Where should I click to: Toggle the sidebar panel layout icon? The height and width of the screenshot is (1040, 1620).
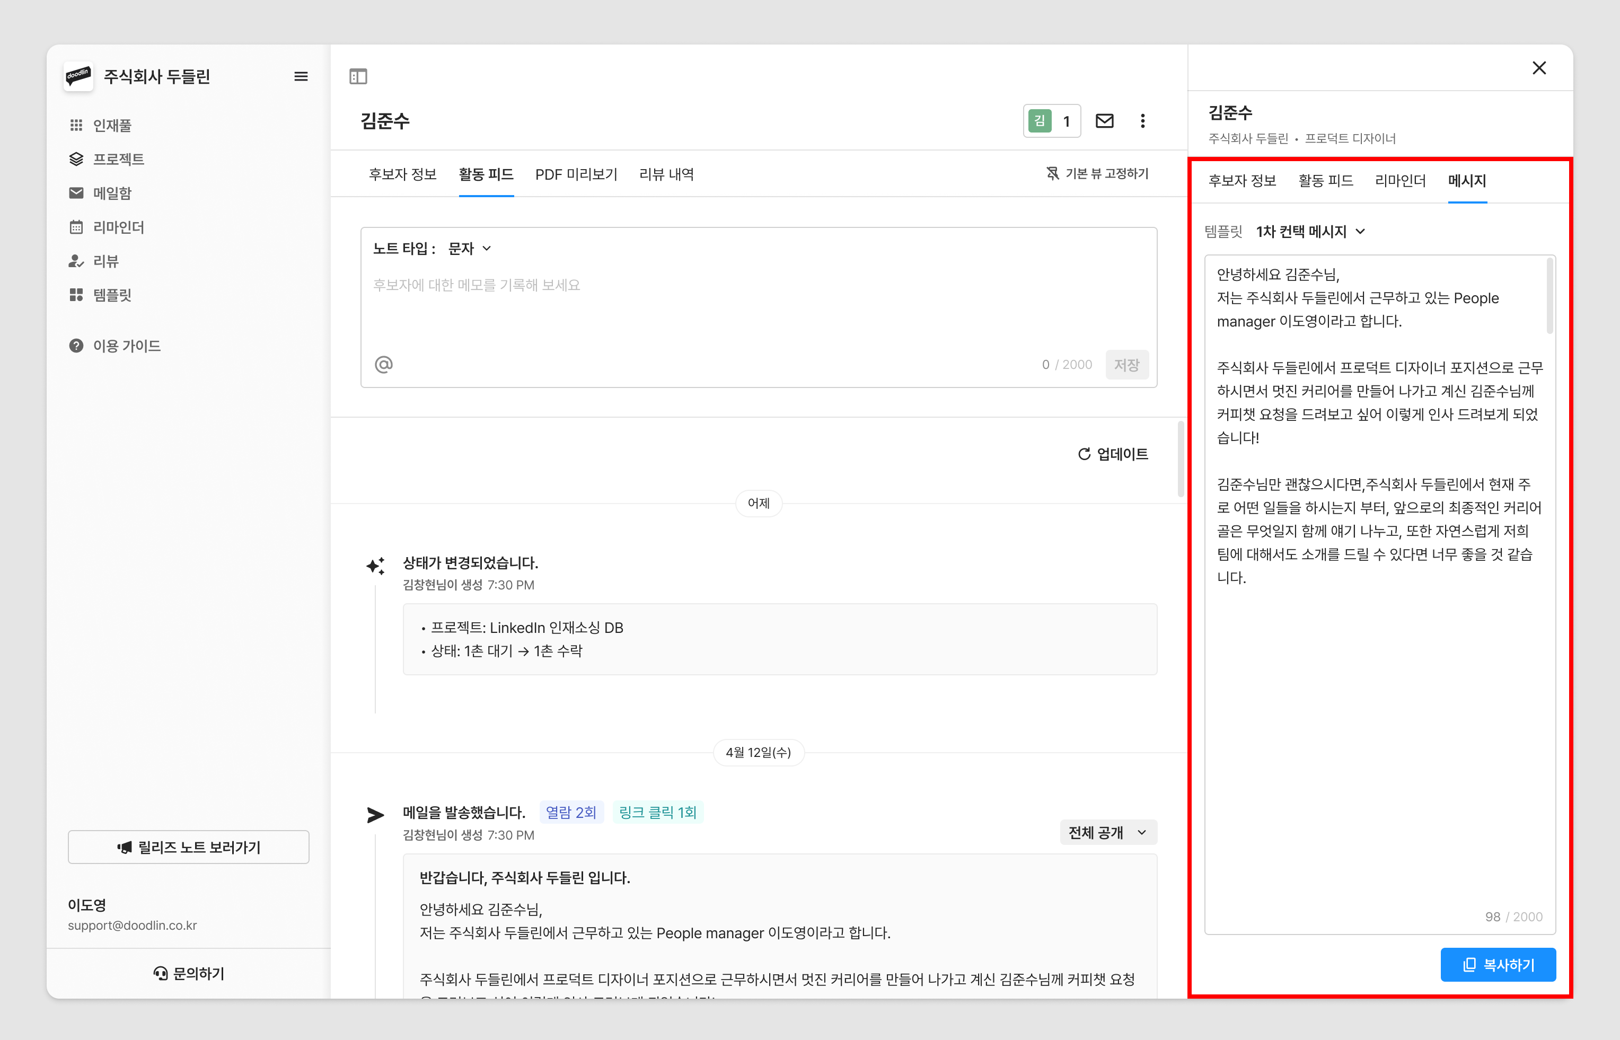tap(358, 76)
